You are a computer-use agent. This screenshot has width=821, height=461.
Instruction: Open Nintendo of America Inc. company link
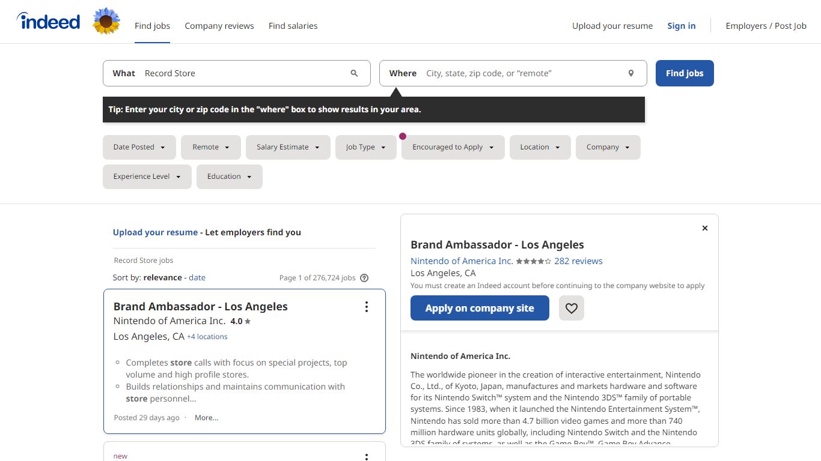click(462, 261)
